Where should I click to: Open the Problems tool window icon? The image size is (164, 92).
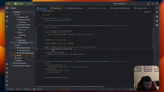pos(7,81)
